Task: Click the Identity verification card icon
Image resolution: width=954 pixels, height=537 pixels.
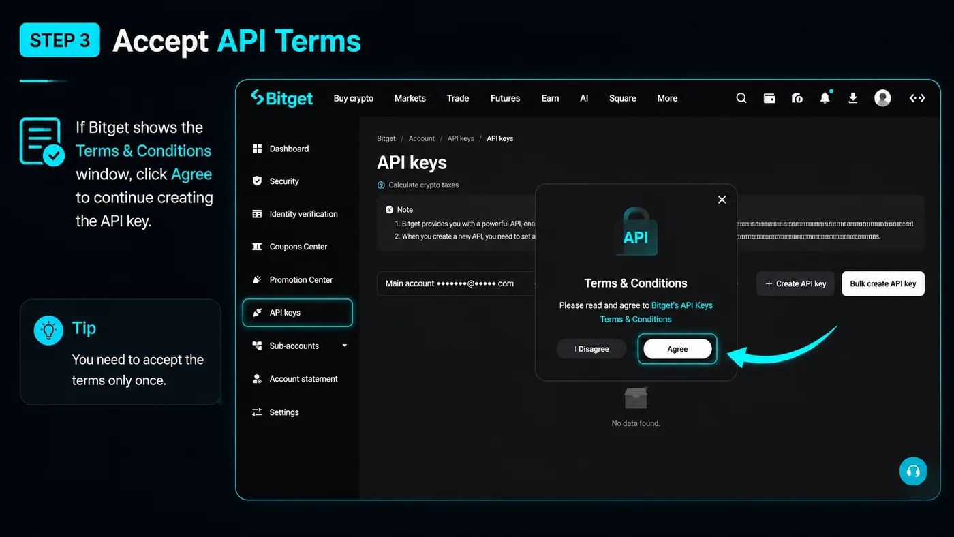Action: [x=257, y=214]
